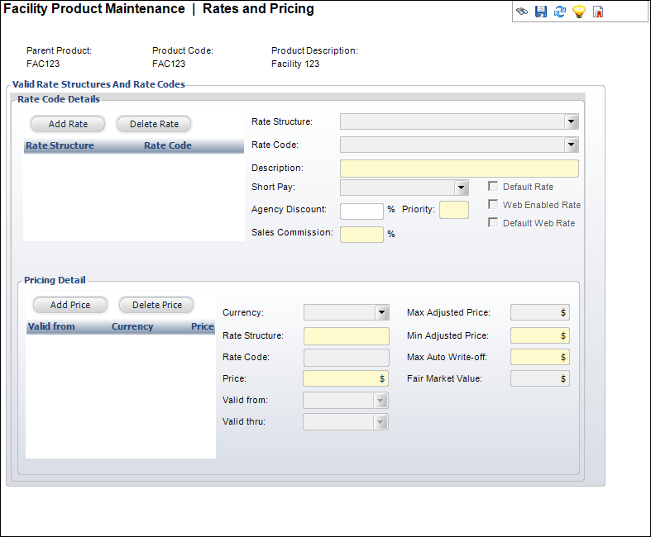Check the Web Enabled Rate box
The height and width of the screenshot is (537, 651).
(493, 205)
